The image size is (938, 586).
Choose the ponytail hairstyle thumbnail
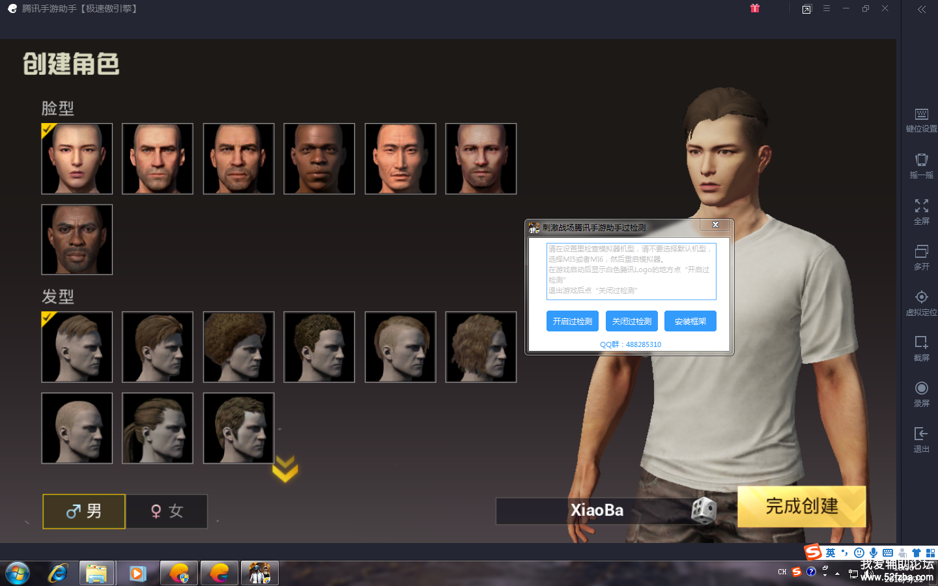click(158, 428)
